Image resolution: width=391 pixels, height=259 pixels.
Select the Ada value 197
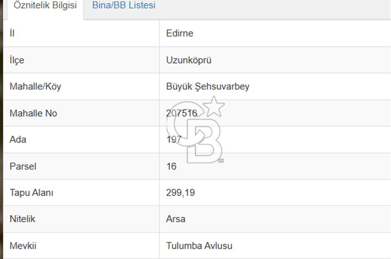click(x=174, y=139)
